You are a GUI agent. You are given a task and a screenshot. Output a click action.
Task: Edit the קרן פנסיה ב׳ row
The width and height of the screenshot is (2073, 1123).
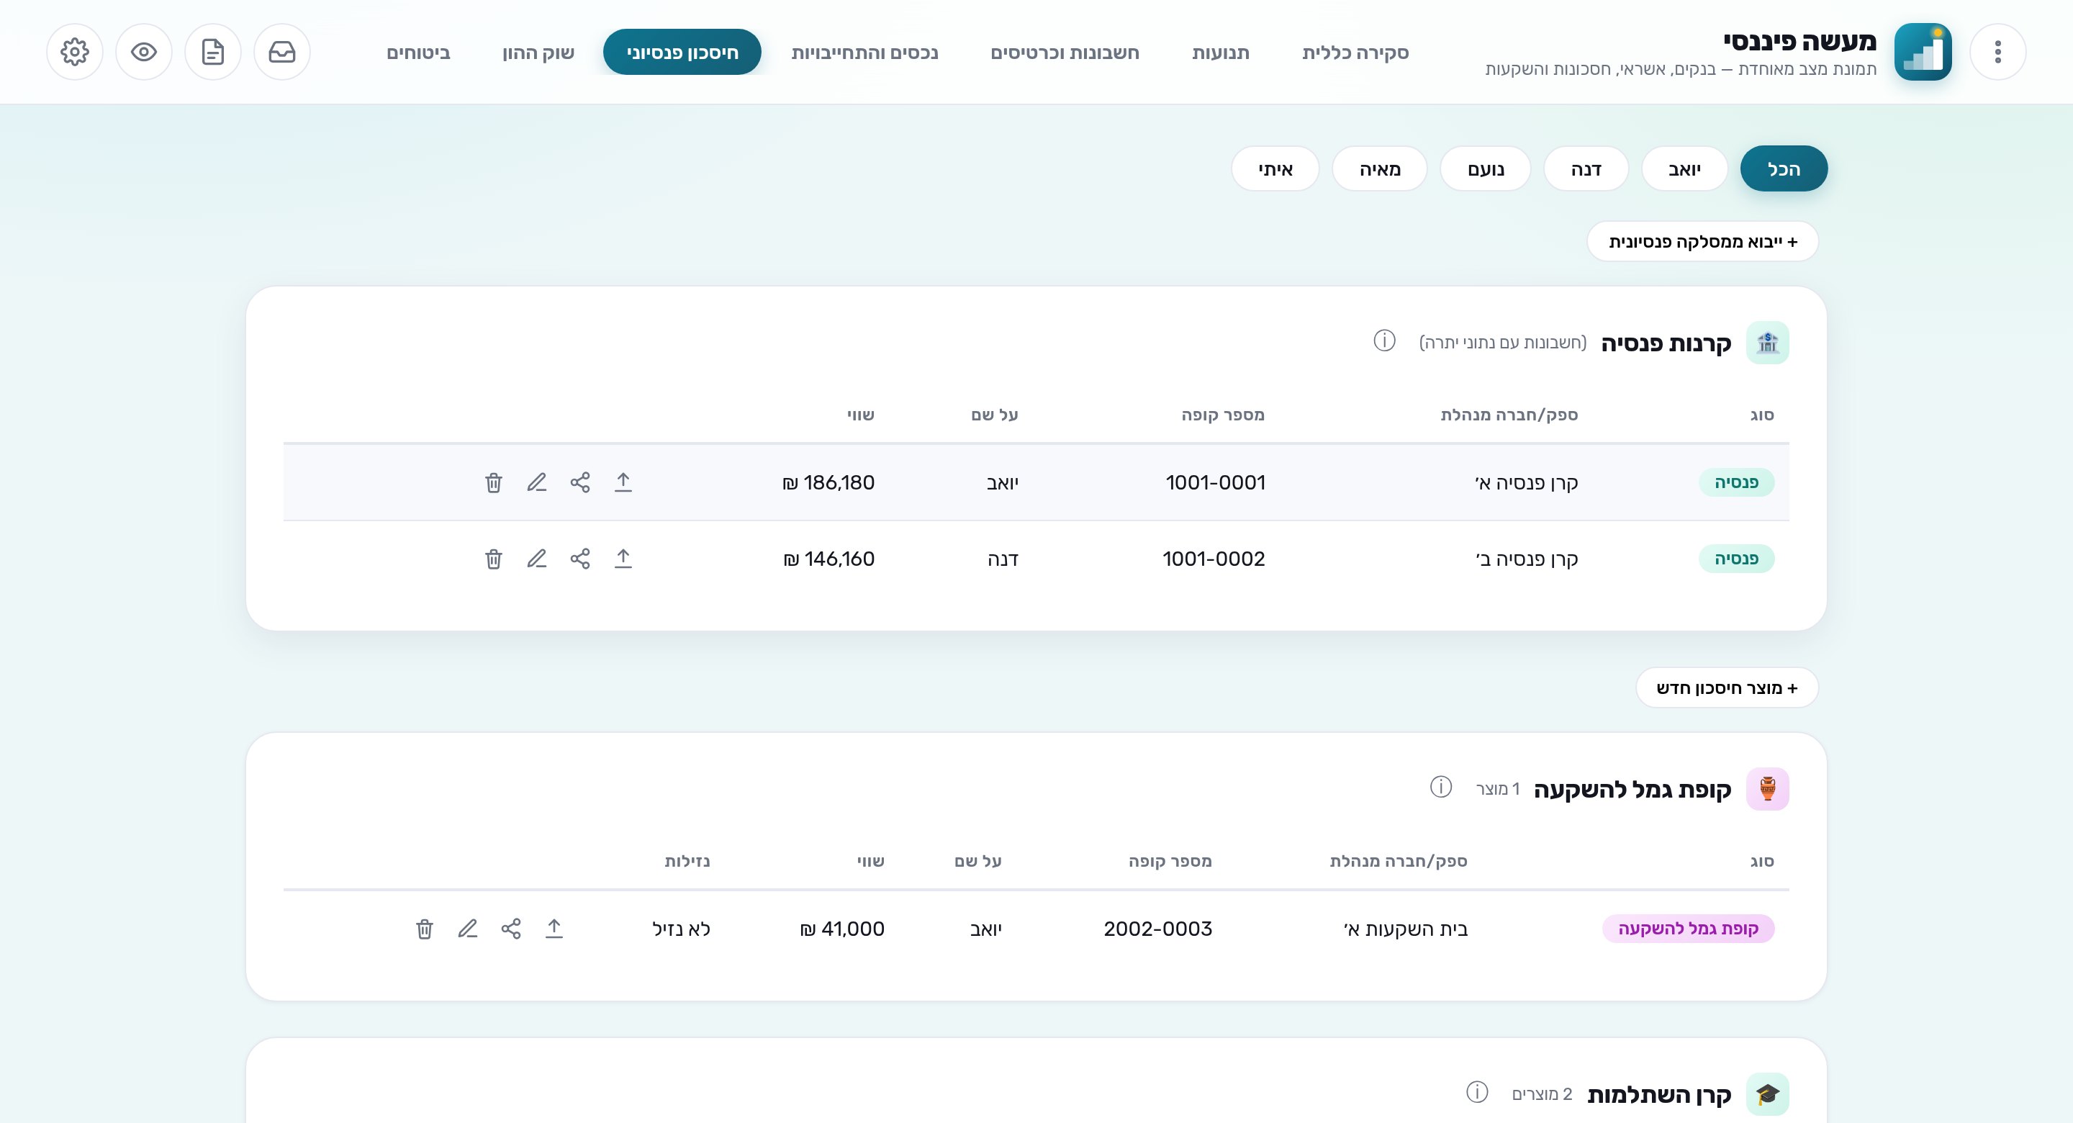[x=537, y=559]
